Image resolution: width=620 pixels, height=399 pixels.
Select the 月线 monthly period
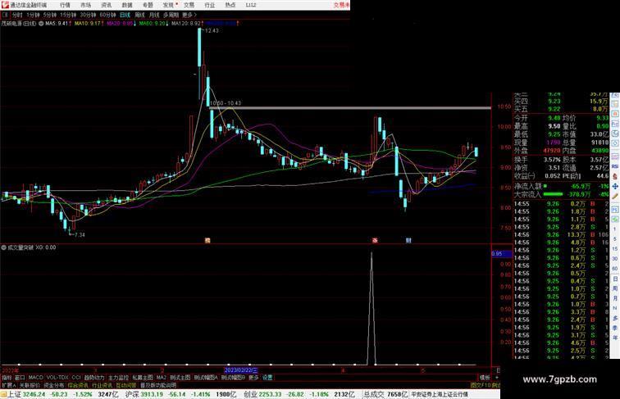point(154,15)
